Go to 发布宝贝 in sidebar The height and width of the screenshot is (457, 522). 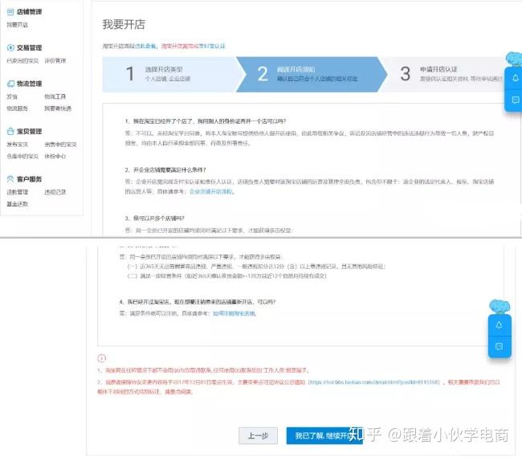click(x=18, y=144)
